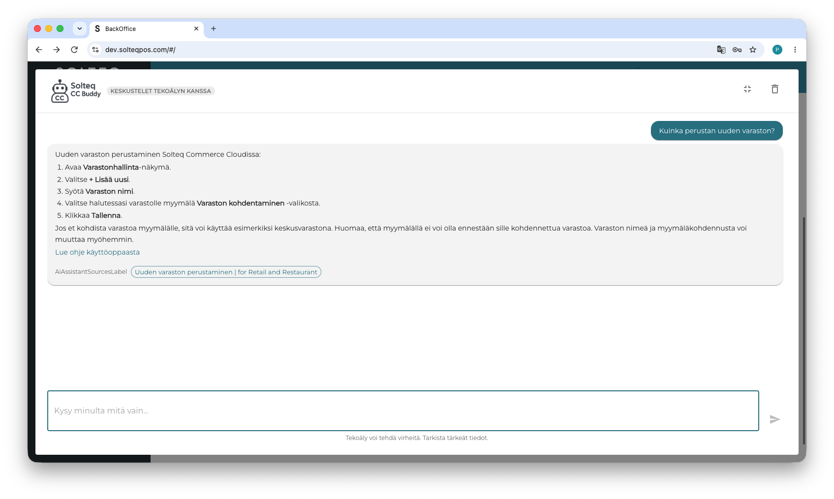This screenshot has width=834, height=499.
Task: Open Chrome three-dot menu
Action: click(795, 50)
